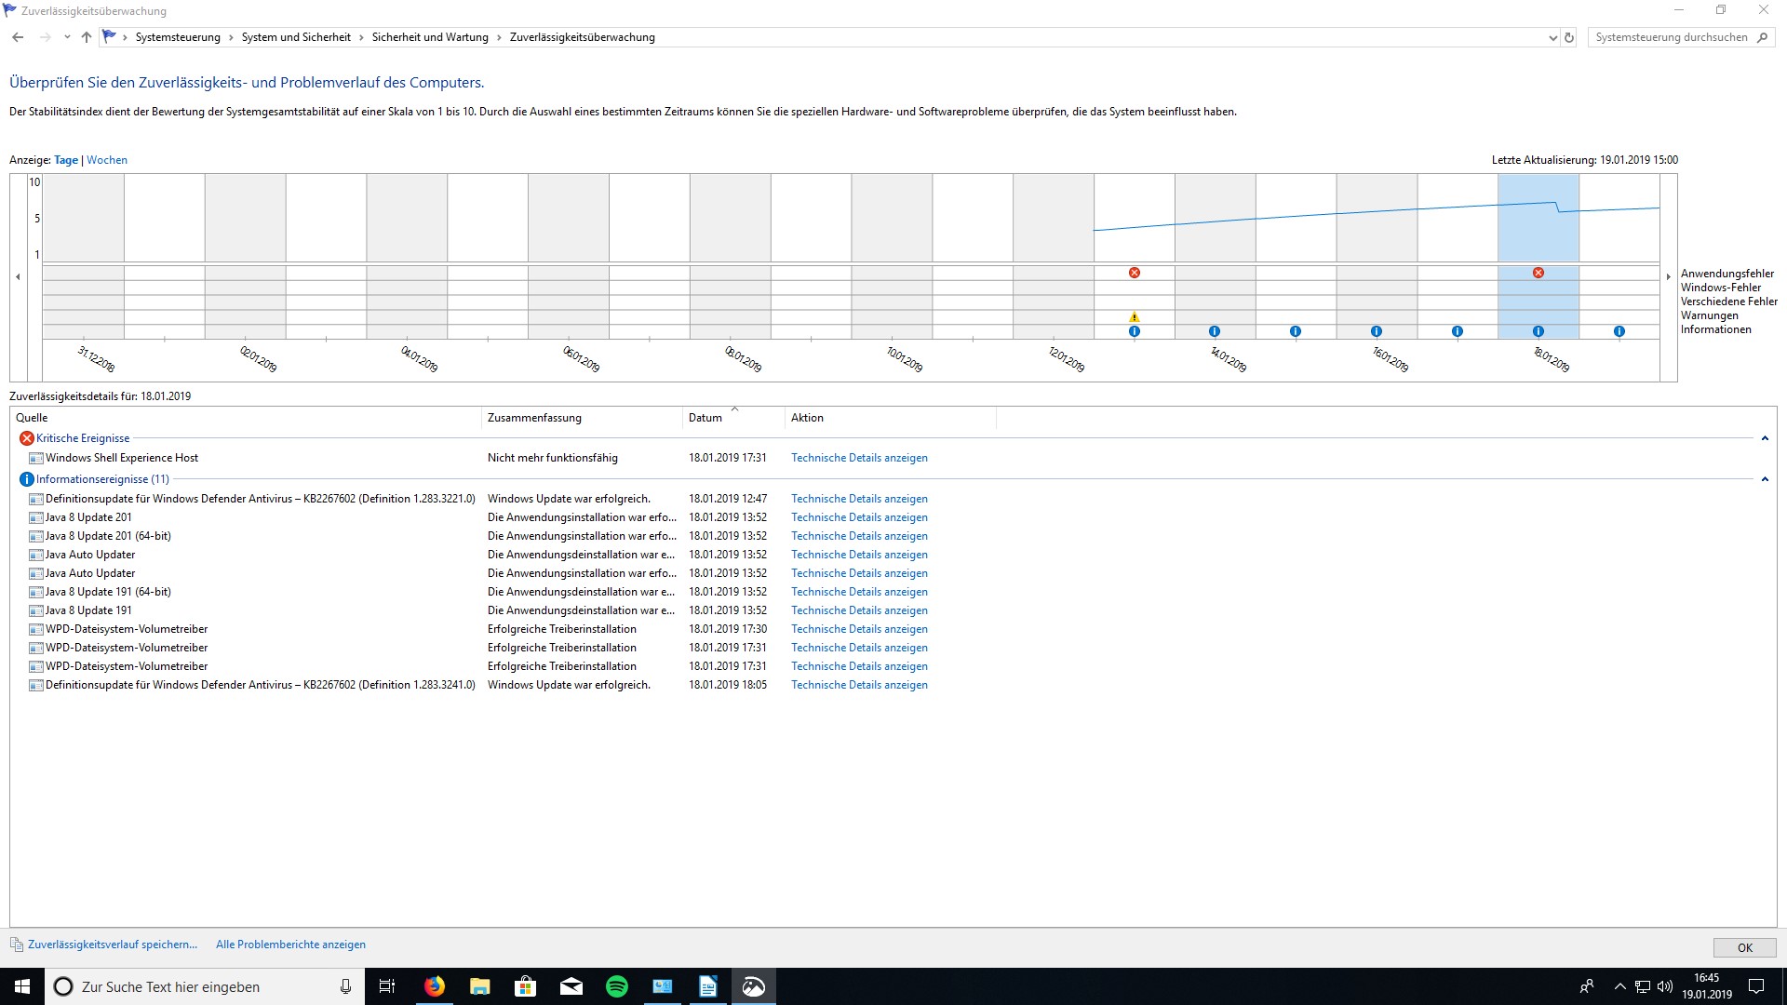Open Firefox from the taskbar
This screenshot has height=1005, width=1787.
(435, 986)
